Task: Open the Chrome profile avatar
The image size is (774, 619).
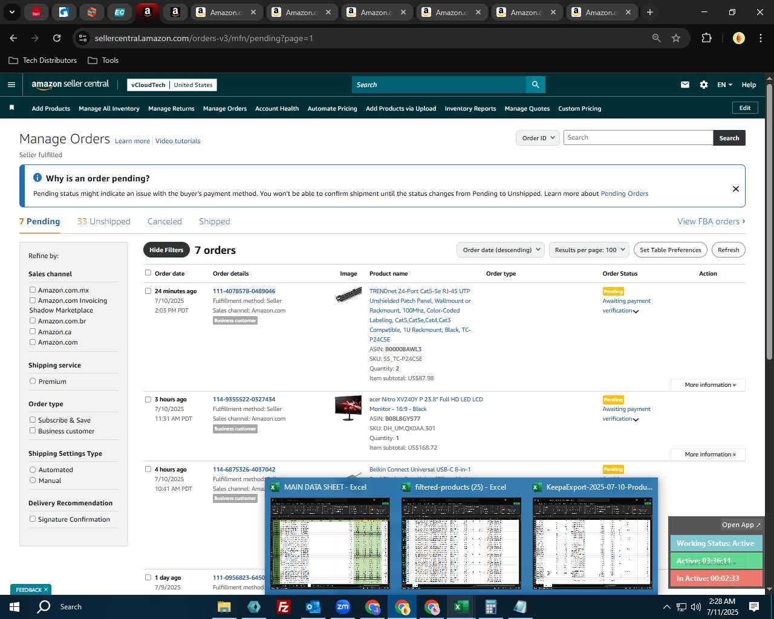Action: pyautogui.click(x=738, y=38)
